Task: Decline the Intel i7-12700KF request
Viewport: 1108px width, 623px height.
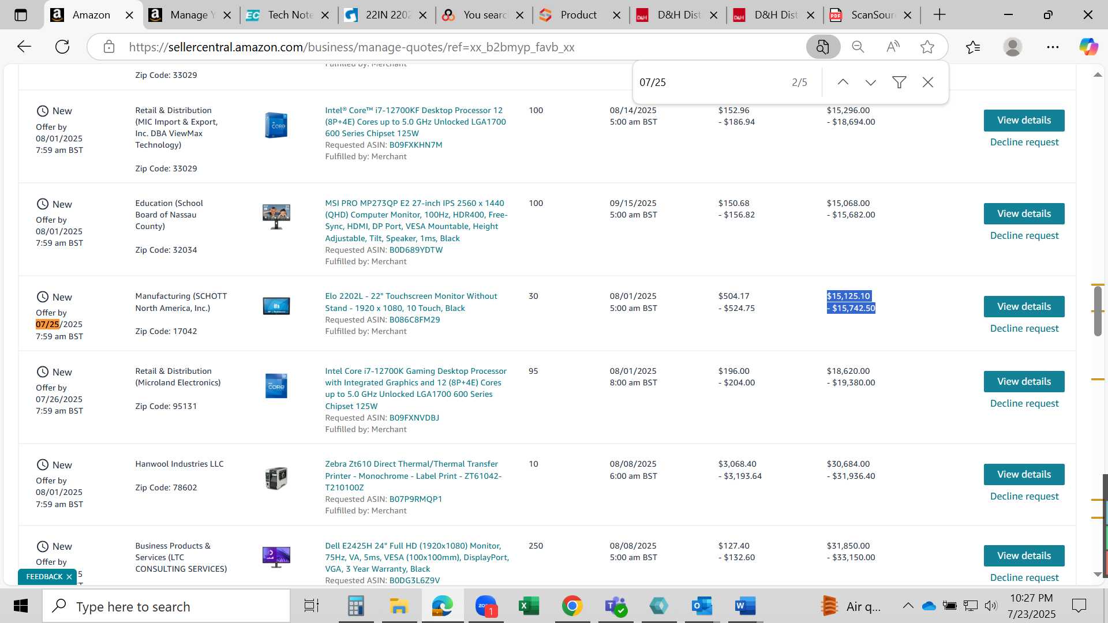Action: coord(1024,142)
